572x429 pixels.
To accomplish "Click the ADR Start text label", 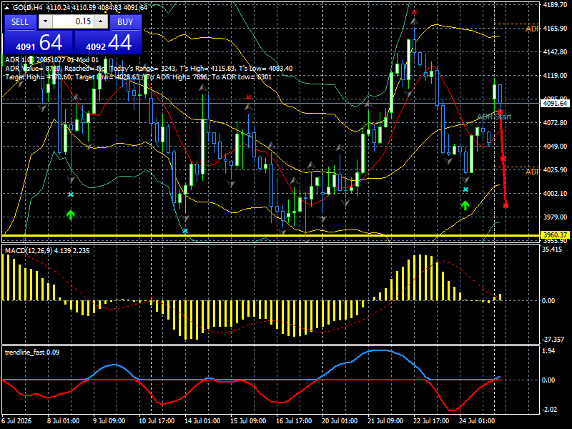I will click(494, 117).
